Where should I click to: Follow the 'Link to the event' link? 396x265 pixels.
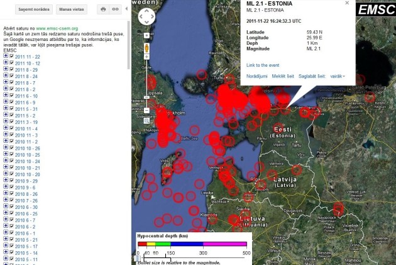[x=263, y=65]
